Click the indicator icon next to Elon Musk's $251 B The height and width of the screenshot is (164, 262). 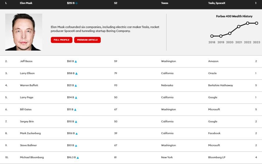pyautogui.click(x=77, y=3)
